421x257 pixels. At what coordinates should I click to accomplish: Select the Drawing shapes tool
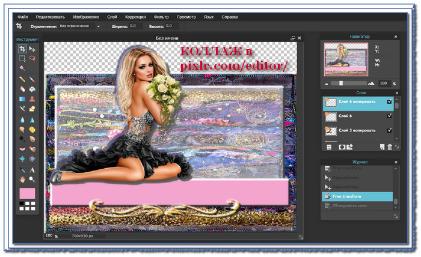[32, 109]
